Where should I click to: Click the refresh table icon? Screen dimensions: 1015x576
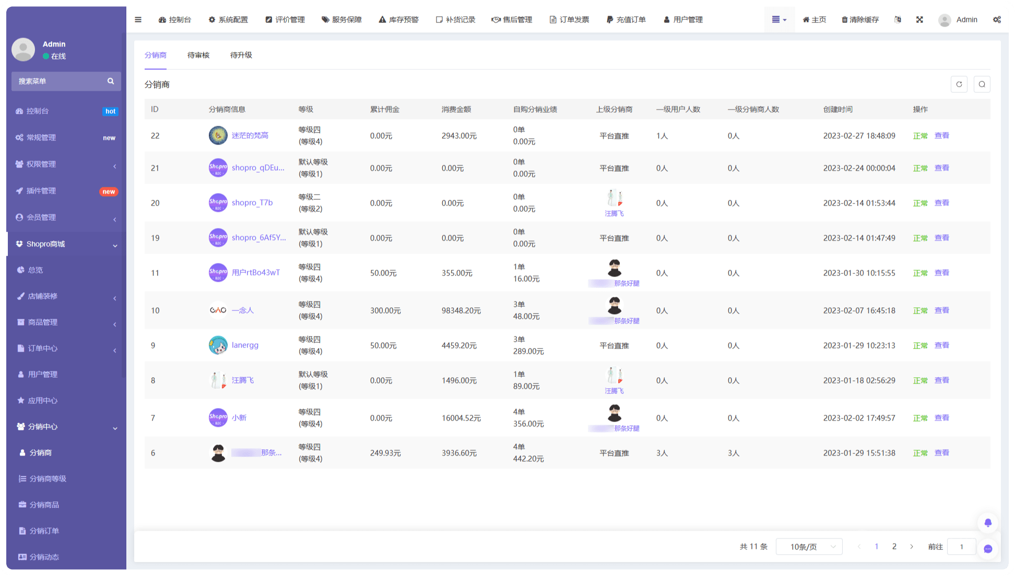pyautogui.click(x=959, y=85)
